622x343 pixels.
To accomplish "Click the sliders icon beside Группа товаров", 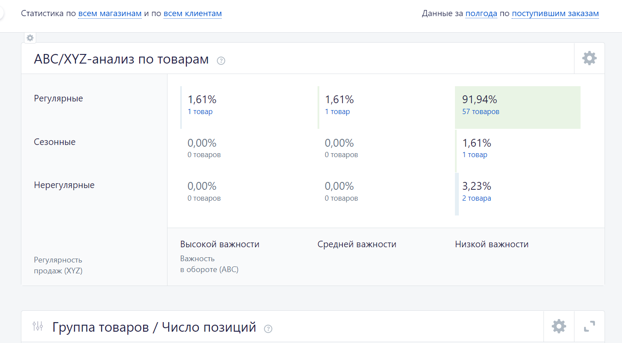I will pyautogui.click(x=38, y=326).
